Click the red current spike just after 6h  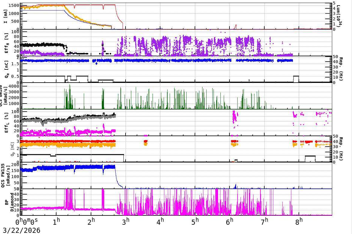235,27
